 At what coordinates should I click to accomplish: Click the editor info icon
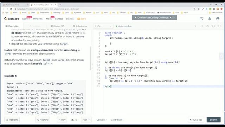(x=195, y=26)
